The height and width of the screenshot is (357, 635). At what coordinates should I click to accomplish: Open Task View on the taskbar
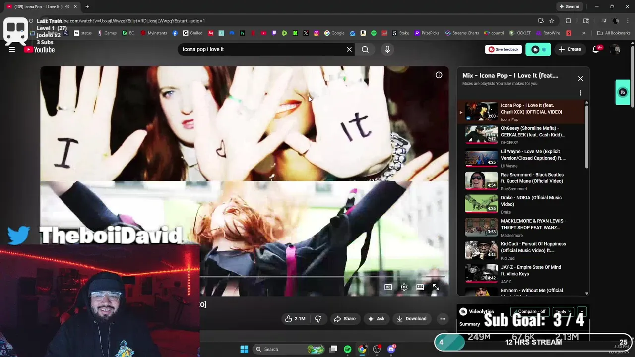tap(333, 349)
